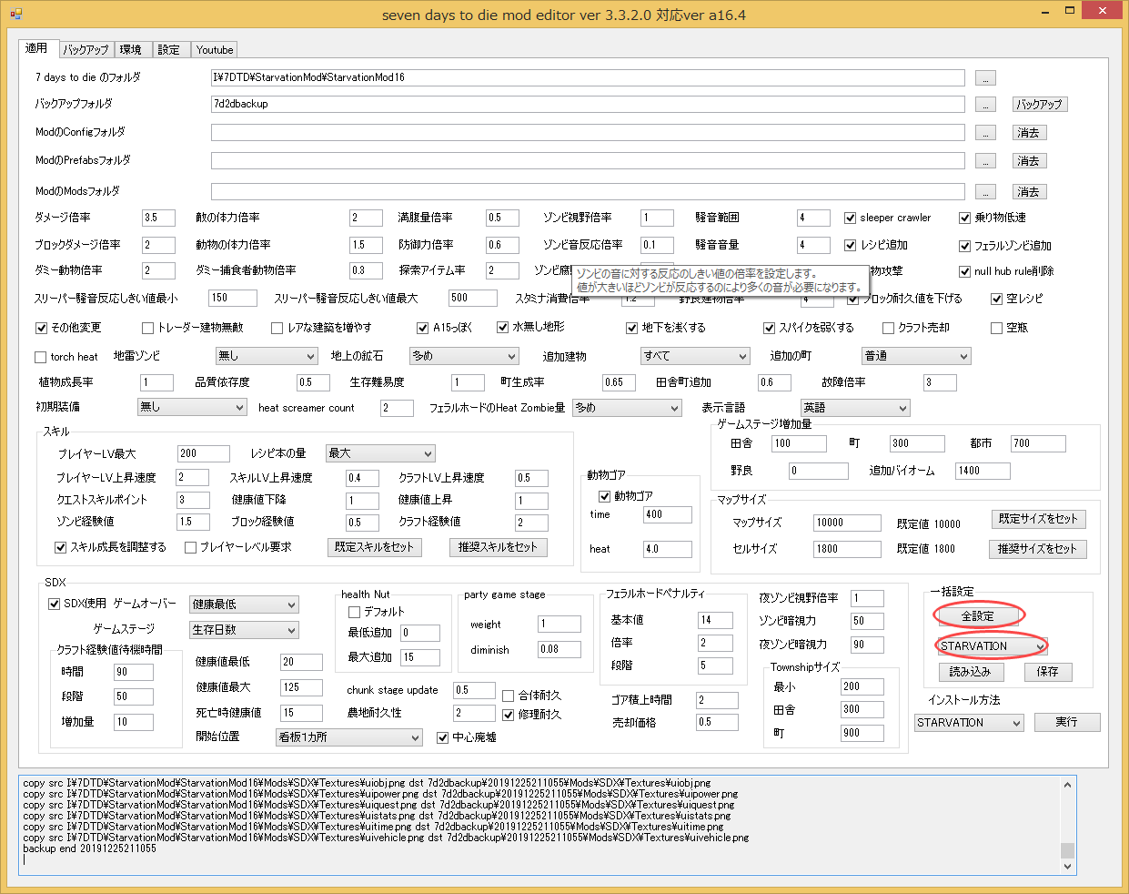Viewport: 1129px width, 894px height.
Task: Click the 実行 button
Action: (x=1067, y=723)
